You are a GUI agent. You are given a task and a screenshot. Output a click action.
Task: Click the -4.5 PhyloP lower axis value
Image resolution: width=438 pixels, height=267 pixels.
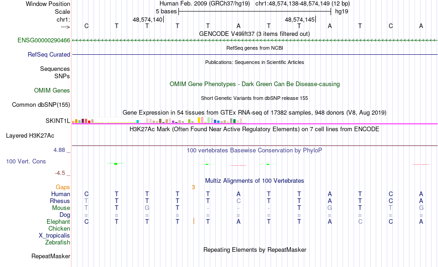point(60,173)
